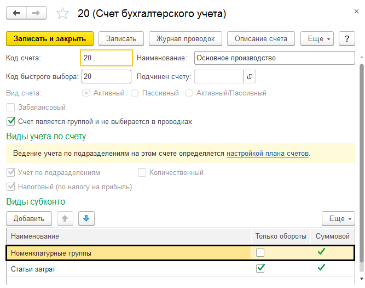
Task: Click the back navigation arrow
Action: 16,13
